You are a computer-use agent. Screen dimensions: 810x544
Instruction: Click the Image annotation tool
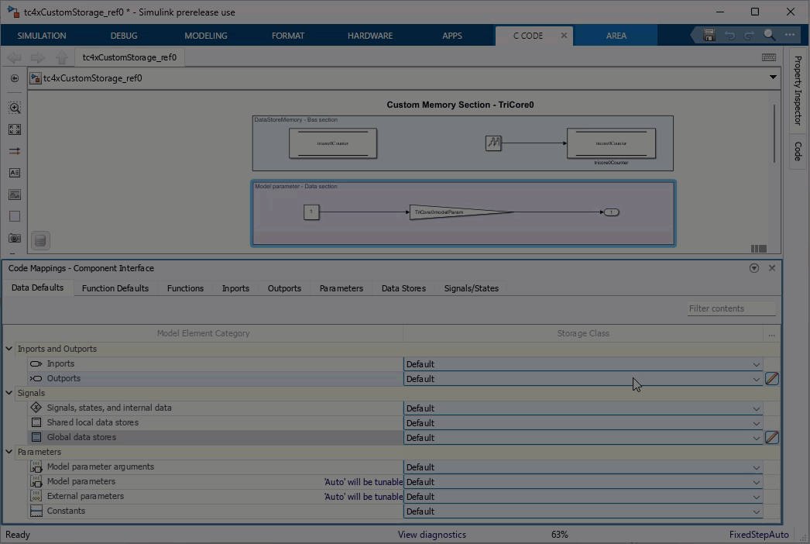tap(15, 195)
